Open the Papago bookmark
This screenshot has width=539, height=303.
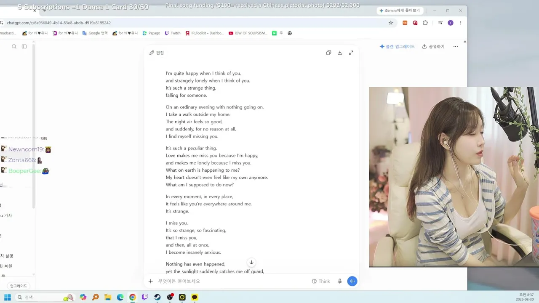point(151,33)
